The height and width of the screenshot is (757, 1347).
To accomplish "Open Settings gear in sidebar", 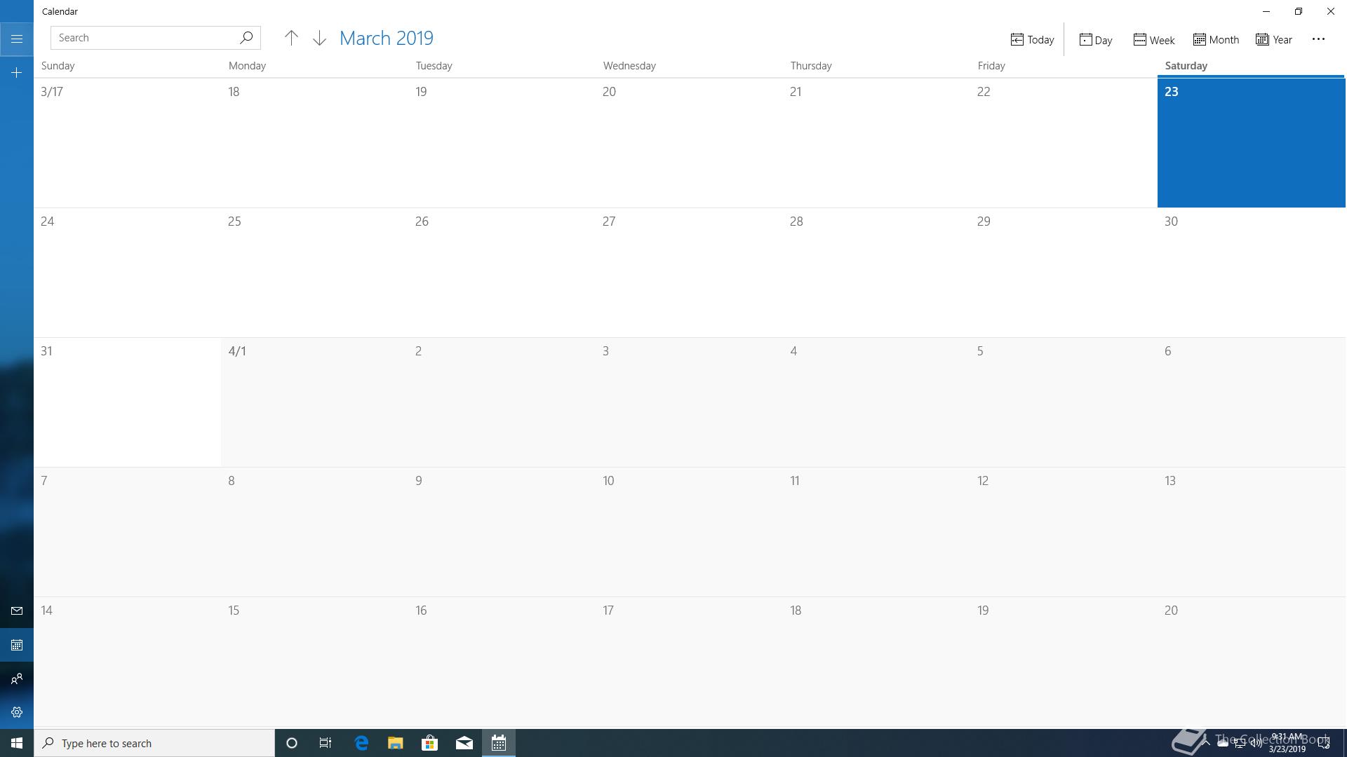I will [x=17, y=712].
